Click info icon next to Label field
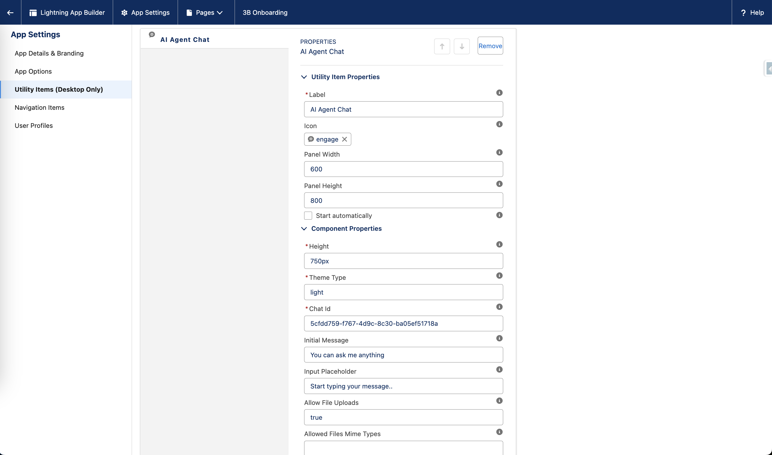Image resolution: width=772 pixels, height=455 pixels. click(499, 93)
